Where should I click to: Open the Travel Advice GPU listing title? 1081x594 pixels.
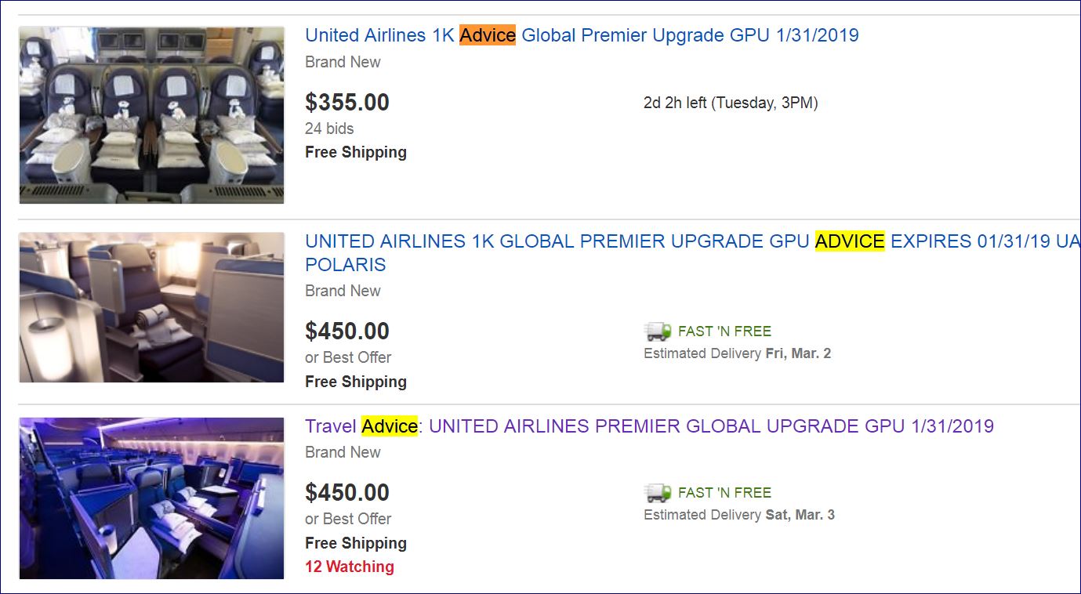point(649,426)
